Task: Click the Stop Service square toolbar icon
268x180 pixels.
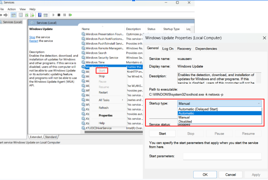Action: coord(59,15)
